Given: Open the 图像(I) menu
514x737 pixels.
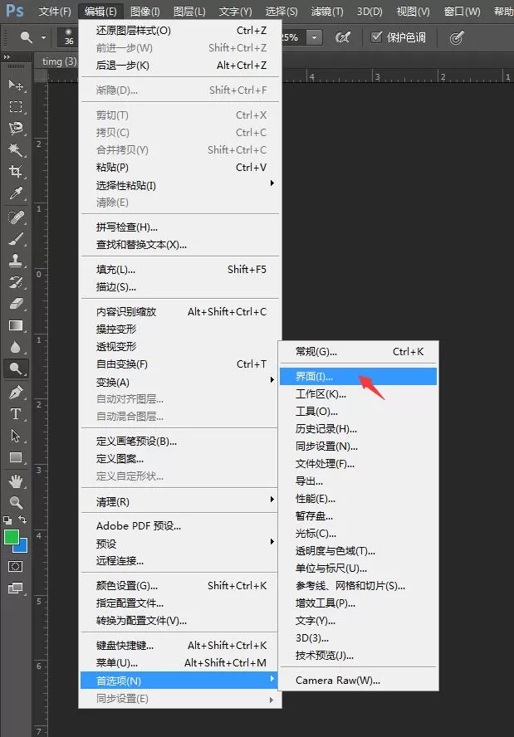Looking at the screenshot, I should click(x=144, y=12).
